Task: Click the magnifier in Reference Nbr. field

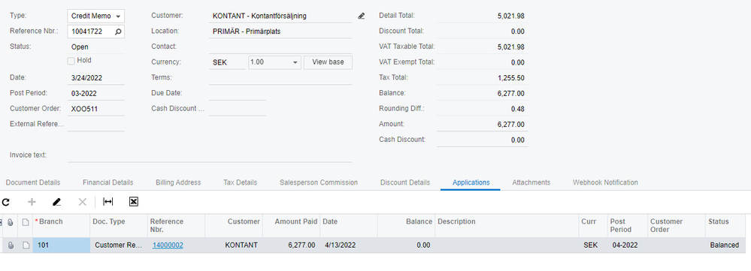Action: click(118, 32)
